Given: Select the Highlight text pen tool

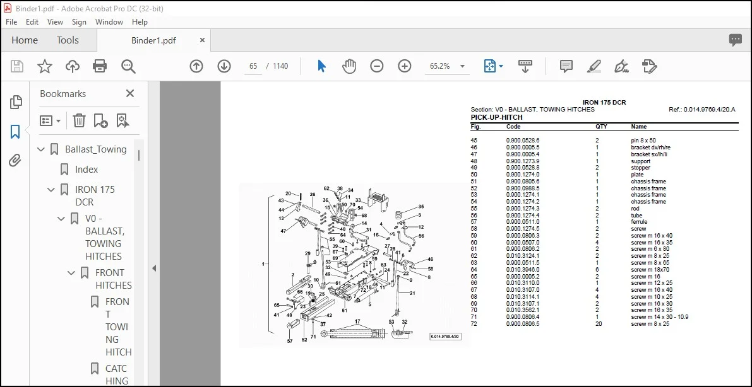Looking at the screenshot, I should 594,66.
